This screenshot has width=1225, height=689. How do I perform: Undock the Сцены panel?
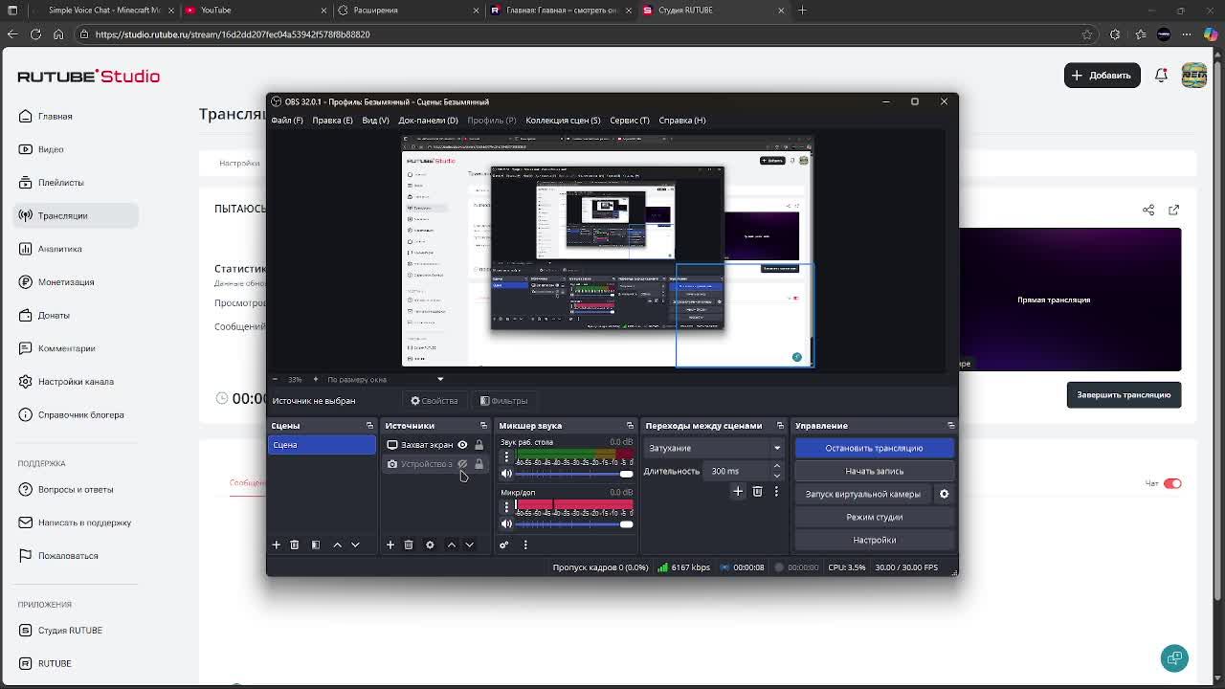point(369,426)
